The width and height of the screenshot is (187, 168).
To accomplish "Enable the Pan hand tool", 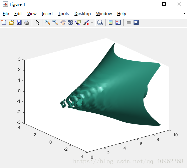I will [63, 22].
